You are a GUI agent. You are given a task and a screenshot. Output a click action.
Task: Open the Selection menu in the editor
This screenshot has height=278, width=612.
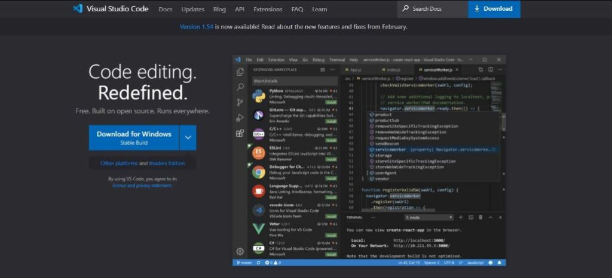276,60
